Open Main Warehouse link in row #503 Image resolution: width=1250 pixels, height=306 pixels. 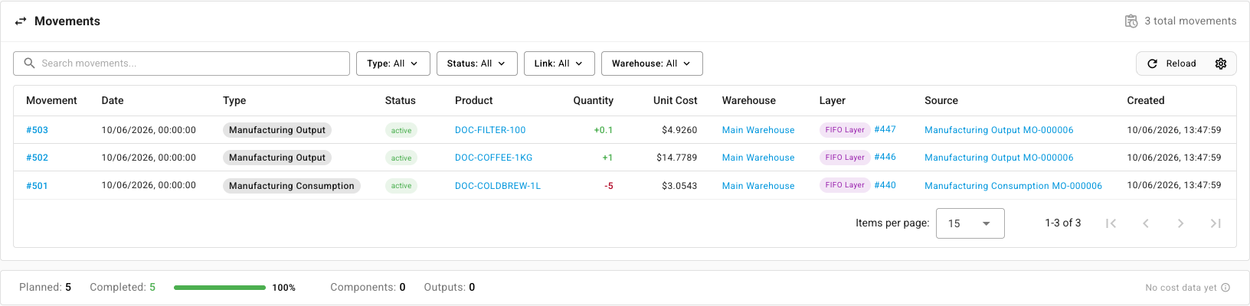[758, 130]
